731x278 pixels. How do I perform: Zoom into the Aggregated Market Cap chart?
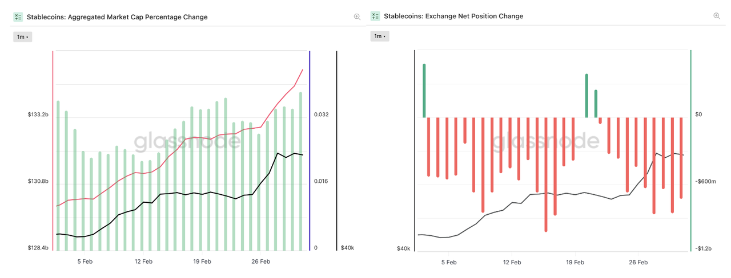pyautogui.click(x=357, y=17)
